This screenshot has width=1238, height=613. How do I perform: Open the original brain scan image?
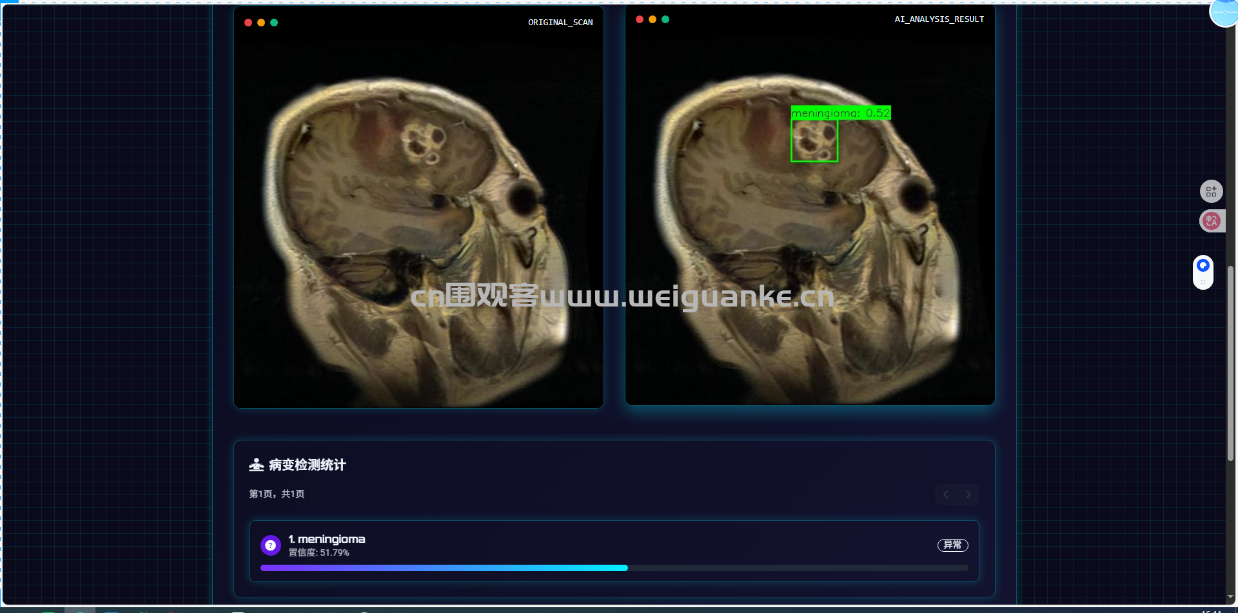coord(418,222)
